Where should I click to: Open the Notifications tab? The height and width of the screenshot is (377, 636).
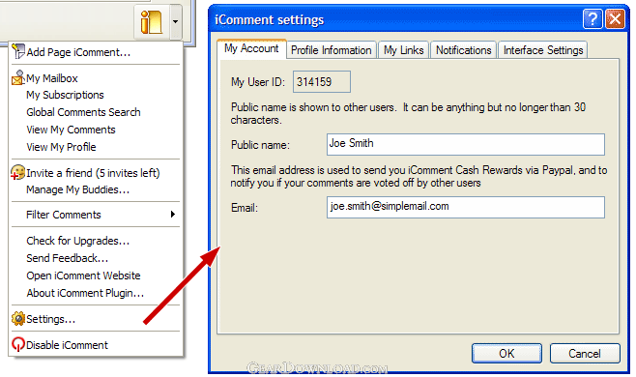tap(464, 50)
